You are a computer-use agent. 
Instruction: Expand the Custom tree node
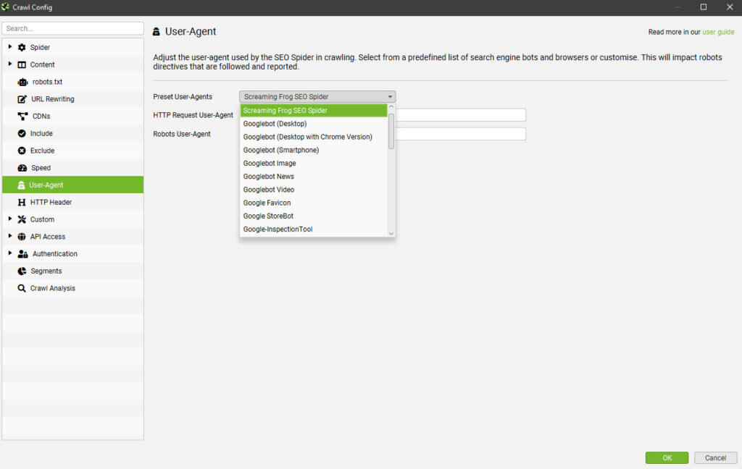coord(10,219)
